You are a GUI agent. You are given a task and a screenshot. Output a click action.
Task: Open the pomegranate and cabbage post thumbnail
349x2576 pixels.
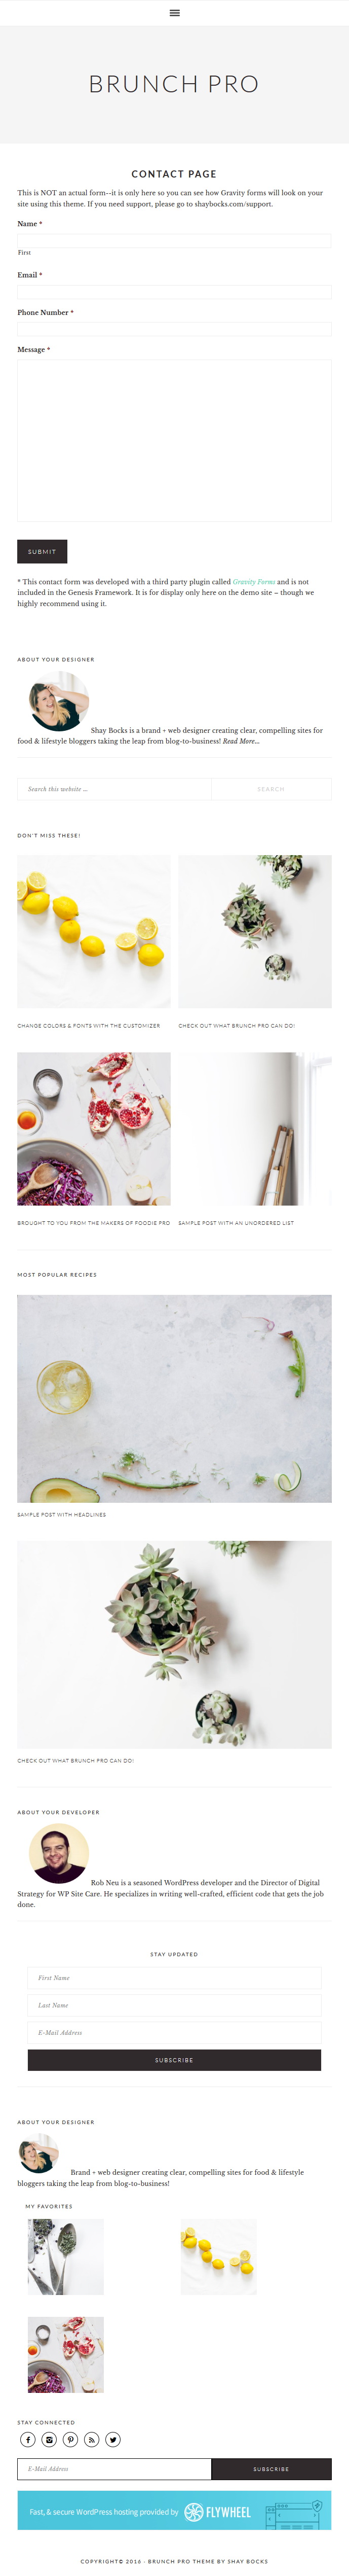94,1129
